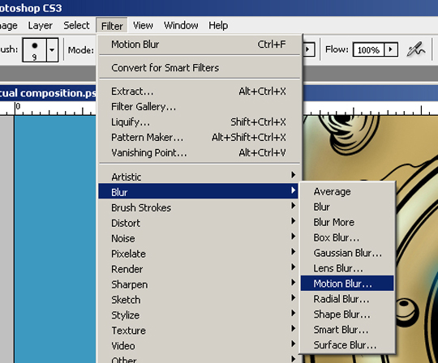Apply the Average blur filter
Viewport: 438px width, 363px height.
pos(347,191)
